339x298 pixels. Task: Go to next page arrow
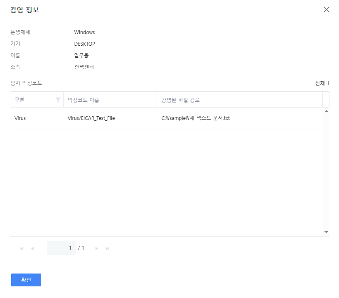(x=97, y=249)
